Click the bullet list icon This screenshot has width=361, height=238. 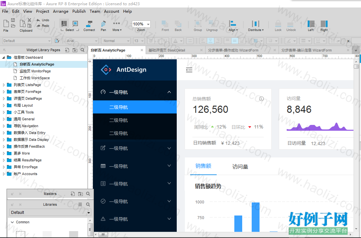pos(190,41)
